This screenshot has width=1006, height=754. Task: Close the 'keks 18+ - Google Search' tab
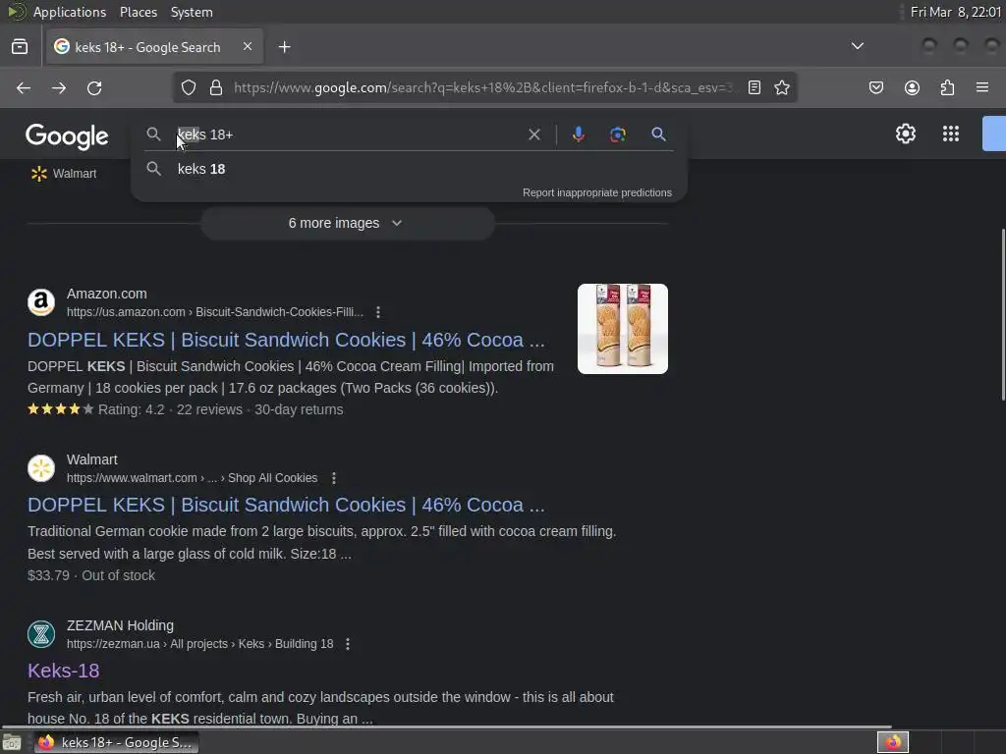click(248, 46)
